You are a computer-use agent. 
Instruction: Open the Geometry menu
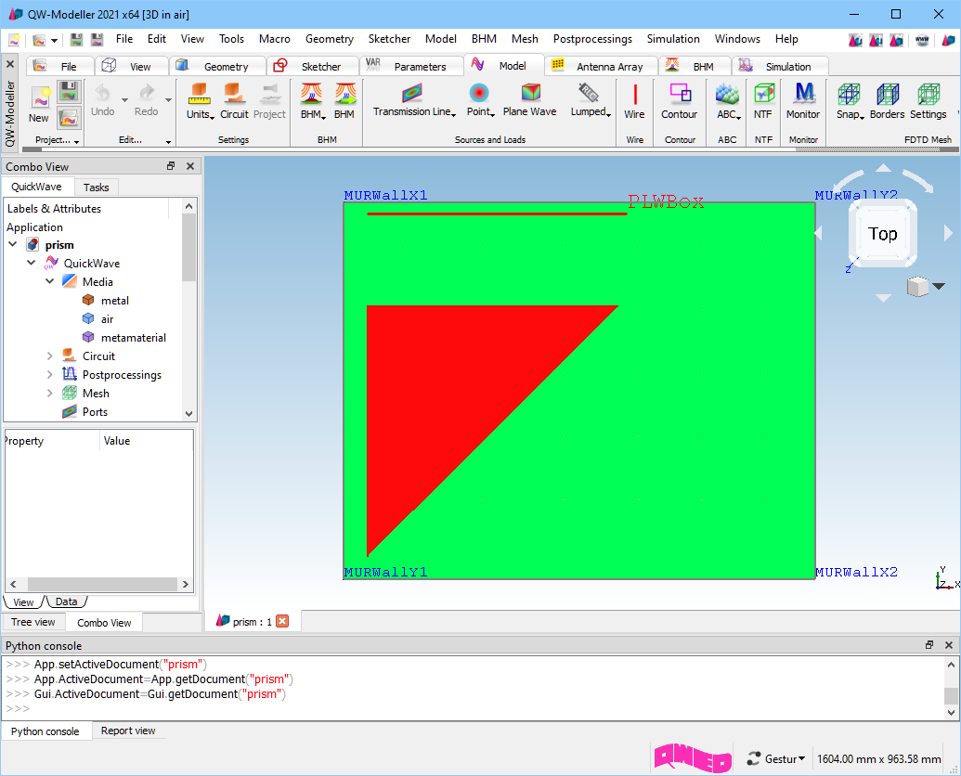tap(329, 39)
